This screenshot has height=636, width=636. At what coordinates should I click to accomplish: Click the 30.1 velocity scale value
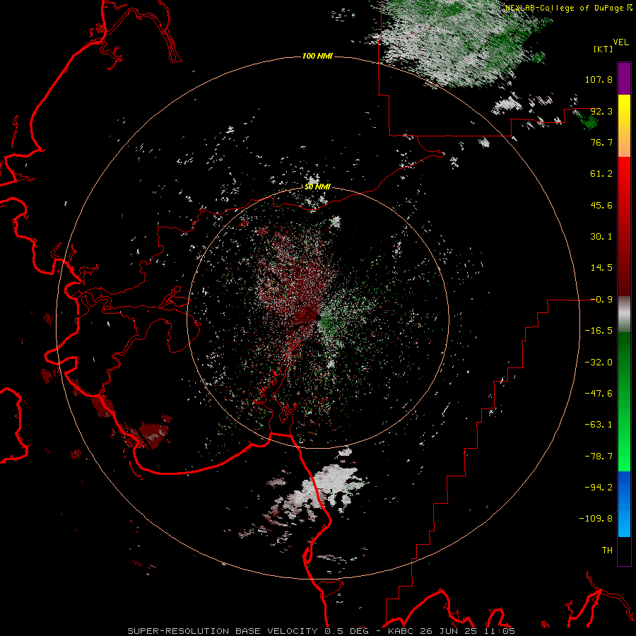[x=601, y=237]
